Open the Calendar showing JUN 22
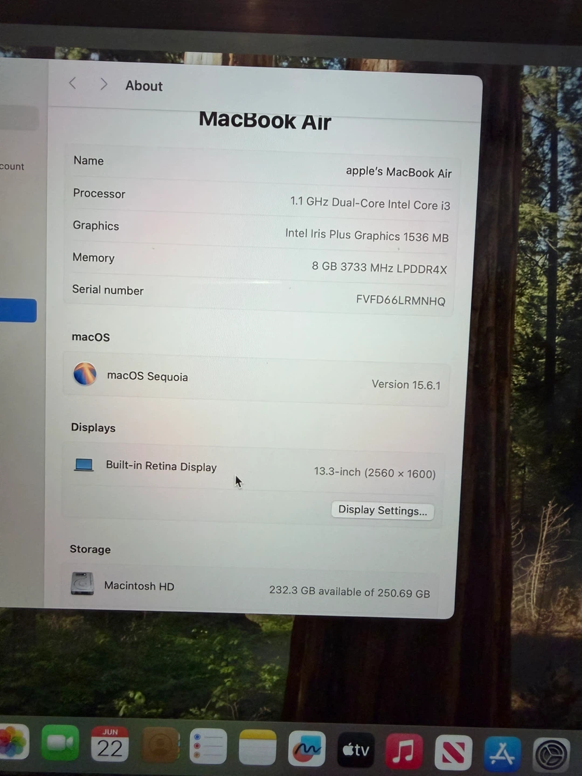This screenshot has width=582, height=776. pyautogui.click(x=110, y=744)
